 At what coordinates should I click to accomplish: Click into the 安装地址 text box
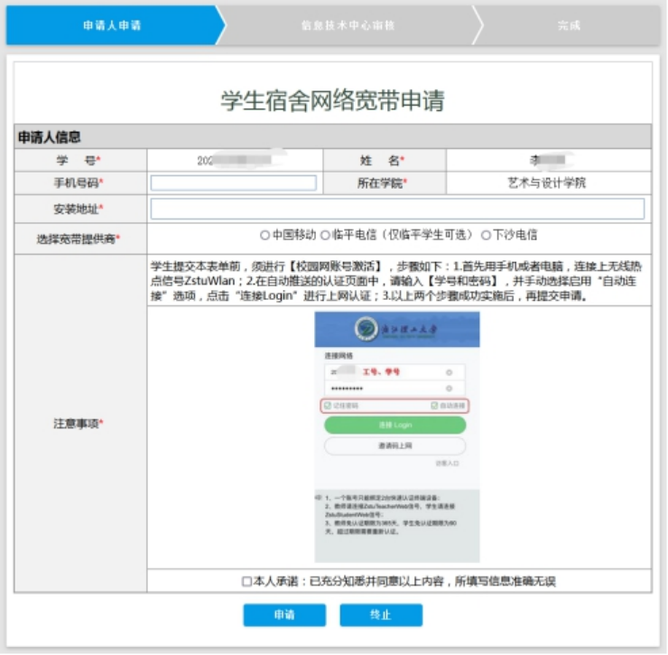click(x=397, y=209)
